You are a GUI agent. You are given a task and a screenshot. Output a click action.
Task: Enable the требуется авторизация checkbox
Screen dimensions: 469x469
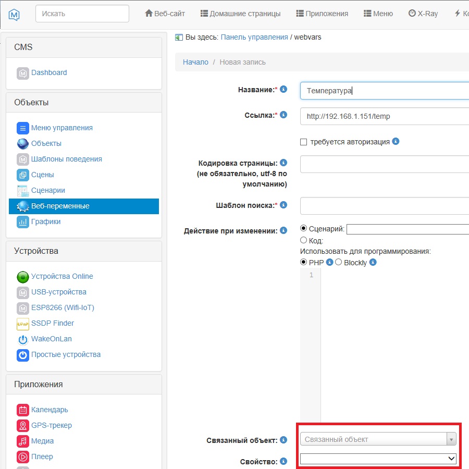(303, 142)
